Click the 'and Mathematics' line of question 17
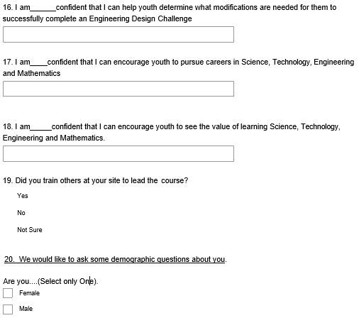The width and height of the screenshot is (359, 318). 31,73
